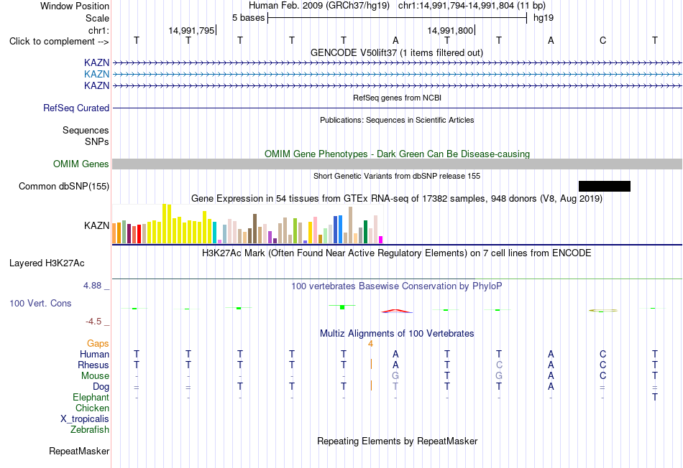Open the RefSeq Curated track label
The image size is (683, 468).
point(75,108)
